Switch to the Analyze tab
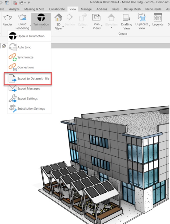 [x=14, y=9]
